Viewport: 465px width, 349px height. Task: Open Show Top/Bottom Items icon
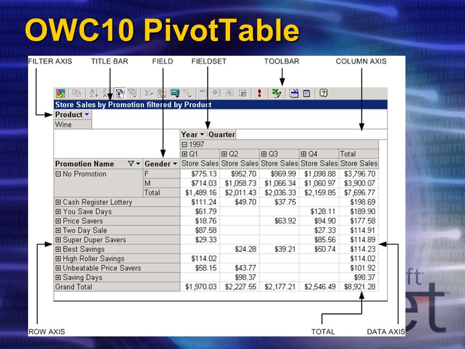132,94
